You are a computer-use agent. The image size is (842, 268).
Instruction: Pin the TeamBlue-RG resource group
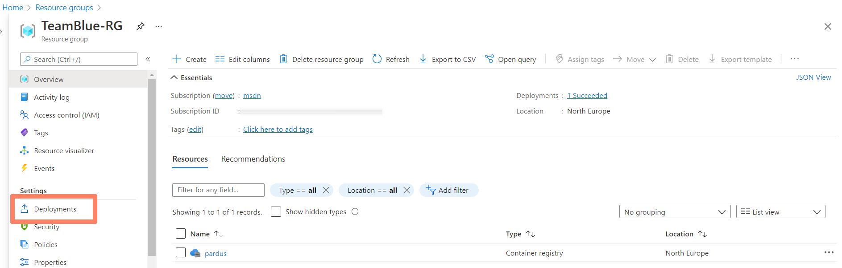tap(141, 26)
